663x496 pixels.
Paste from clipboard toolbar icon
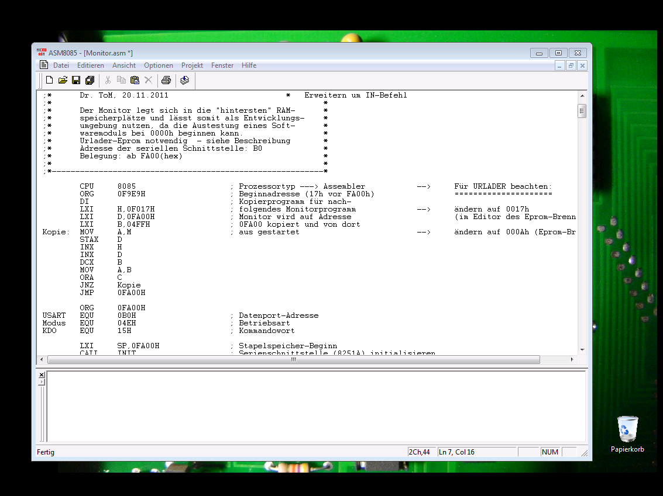[x=135, y=80]
